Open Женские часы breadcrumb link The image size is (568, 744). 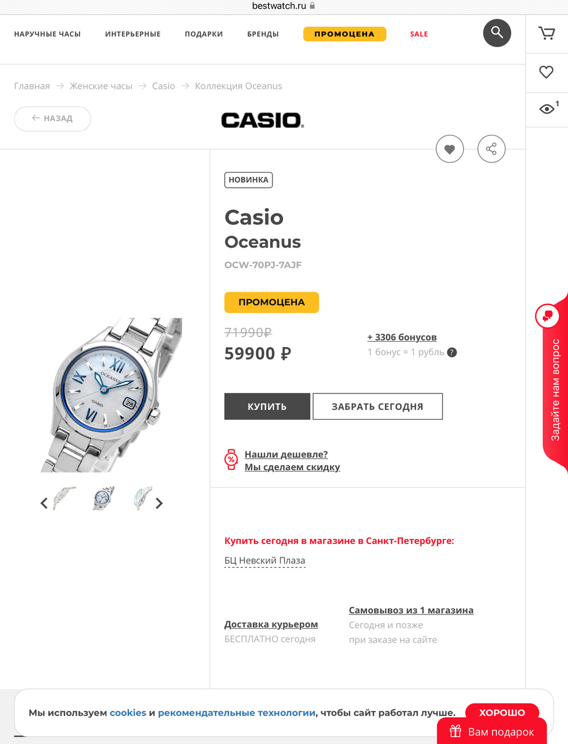(x=101, y=86)
